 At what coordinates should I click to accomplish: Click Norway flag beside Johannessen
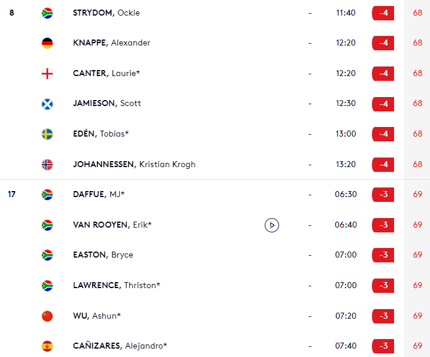point(47,165)
